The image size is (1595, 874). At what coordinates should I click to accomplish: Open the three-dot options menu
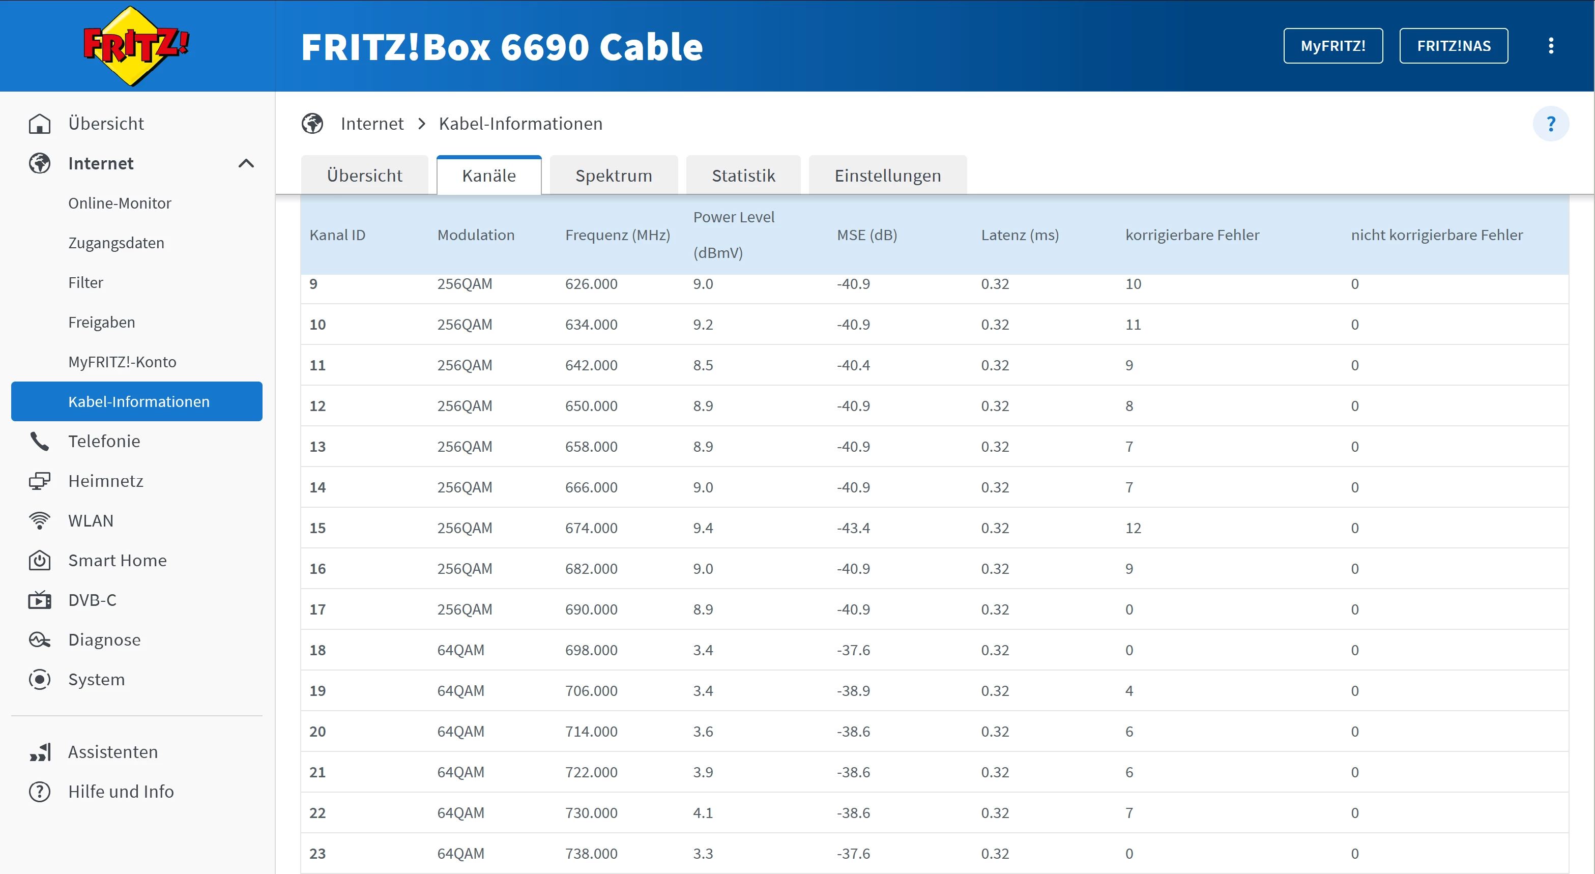tap(1550, 46)
